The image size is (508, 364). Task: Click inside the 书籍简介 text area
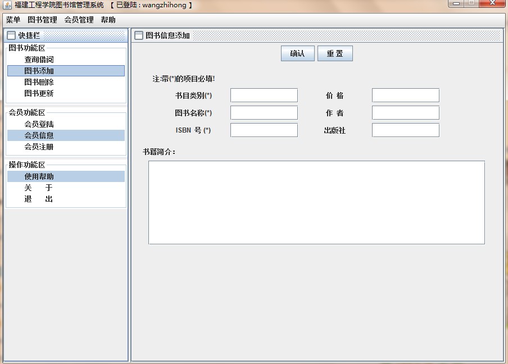tap(316, 202)
